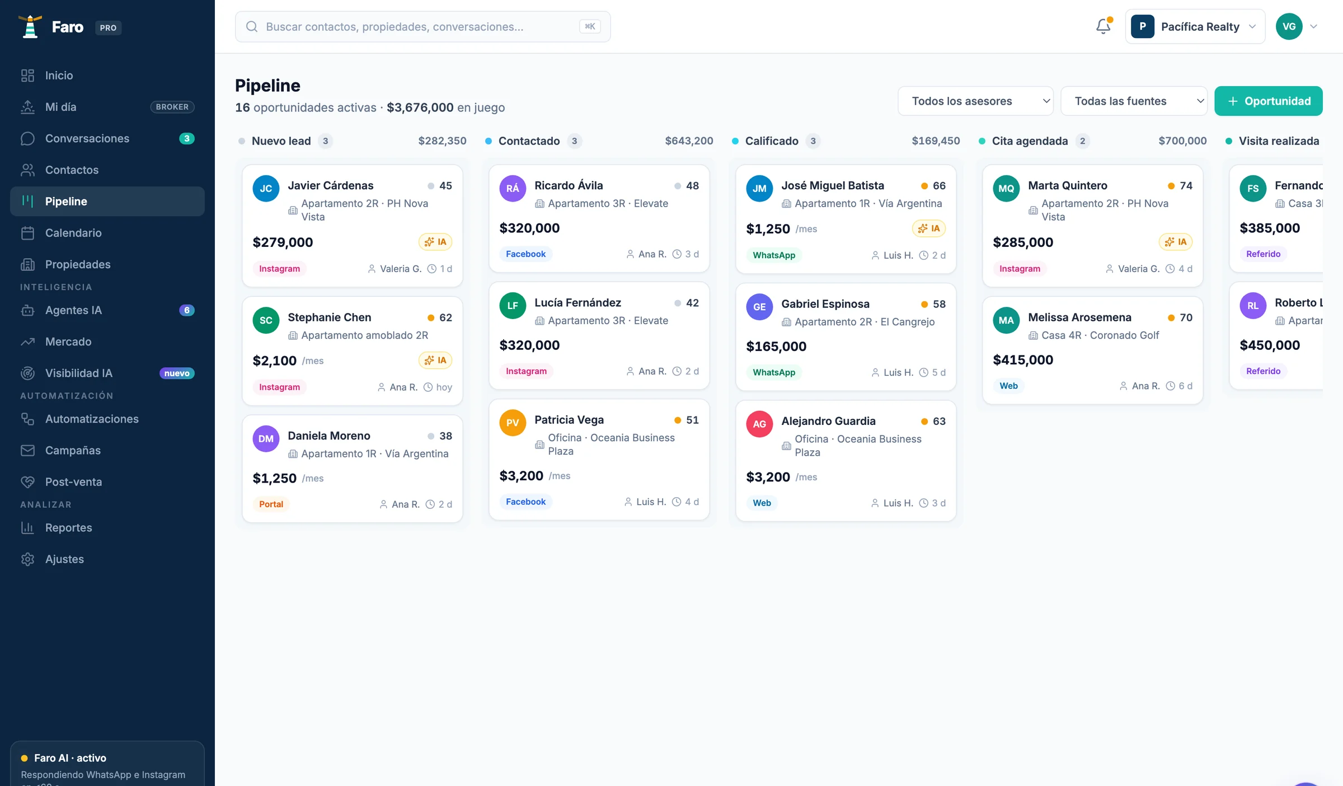Image resolution: width=1343 pixels, height=786 pixels.
Task: Select Pipeline in the sidebar
Action: 107,201
